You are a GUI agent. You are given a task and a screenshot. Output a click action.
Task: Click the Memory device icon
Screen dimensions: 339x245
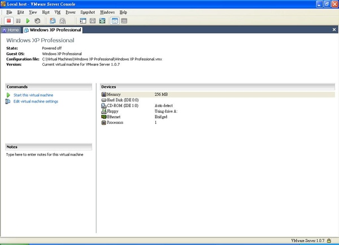104,95
